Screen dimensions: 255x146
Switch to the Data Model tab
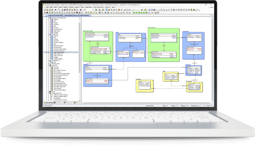coord(48,103)
